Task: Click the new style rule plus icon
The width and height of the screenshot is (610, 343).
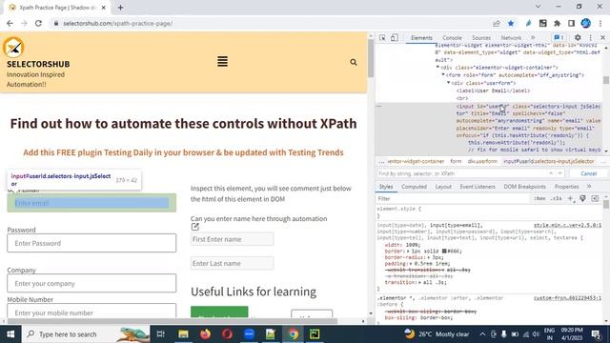Action: pos(570,199)
